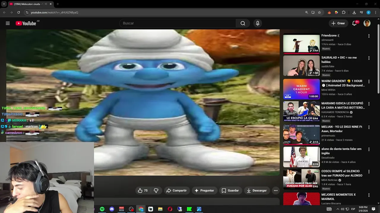Open the Windows action center notifications

[373, 209]
